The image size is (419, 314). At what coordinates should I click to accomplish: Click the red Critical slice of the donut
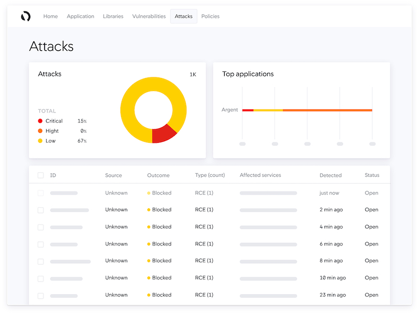pyautogui.click(x=162, y=134)
